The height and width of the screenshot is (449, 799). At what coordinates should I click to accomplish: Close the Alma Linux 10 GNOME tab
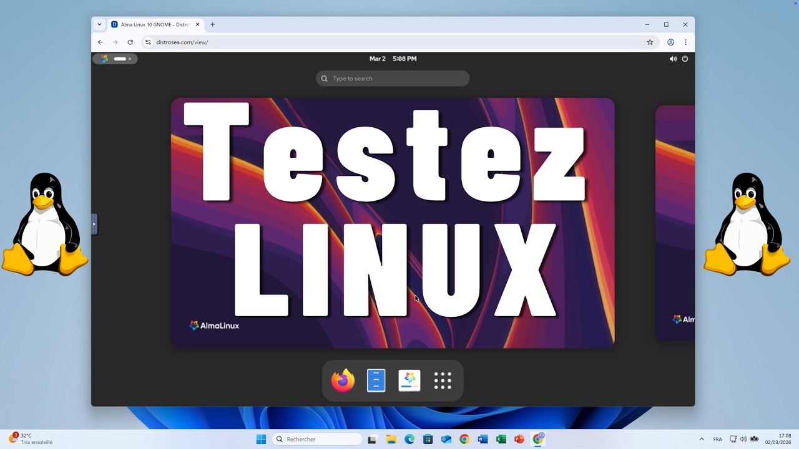[198, 24]
